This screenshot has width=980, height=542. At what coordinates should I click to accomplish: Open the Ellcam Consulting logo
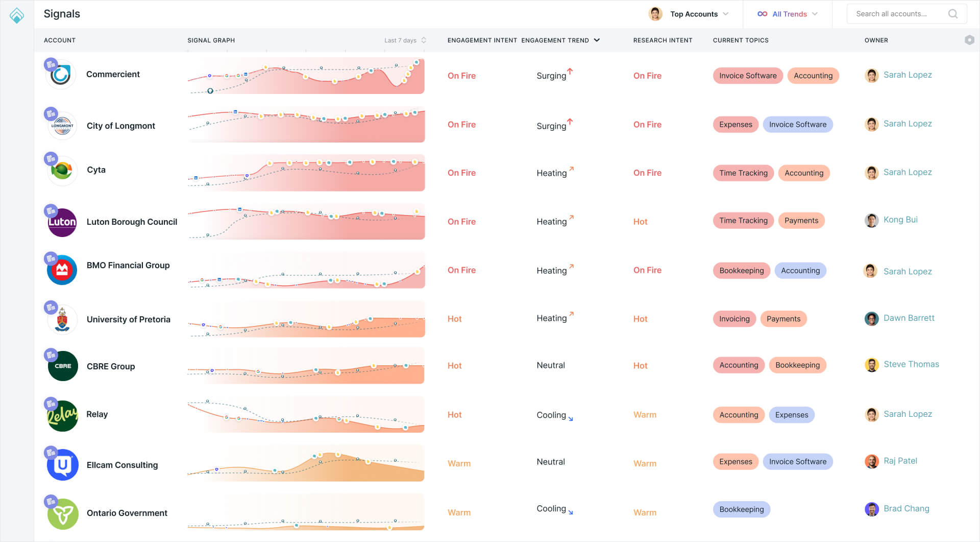[x=62, y=464]
